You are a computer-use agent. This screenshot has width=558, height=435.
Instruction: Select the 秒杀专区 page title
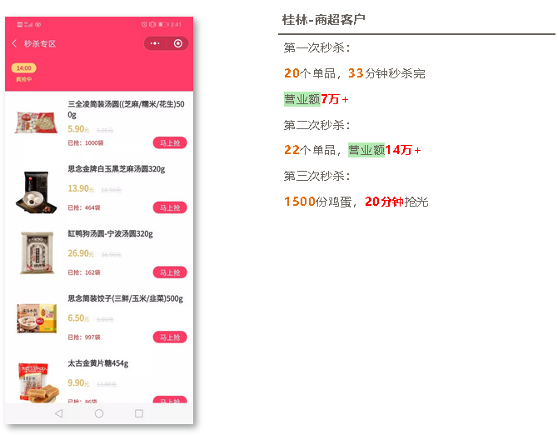click(x=40, y=44)
